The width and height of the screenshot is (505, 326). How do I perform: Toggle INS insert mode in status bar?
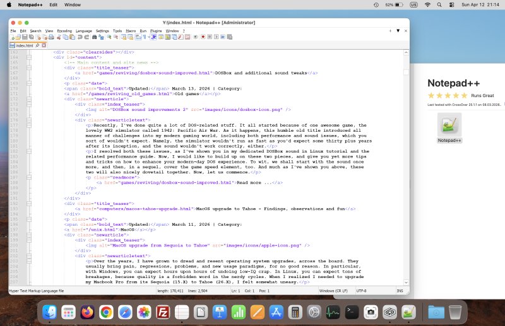click(x=400, y=291)
